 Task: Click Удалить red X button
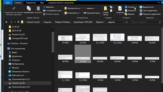[89, 8]
